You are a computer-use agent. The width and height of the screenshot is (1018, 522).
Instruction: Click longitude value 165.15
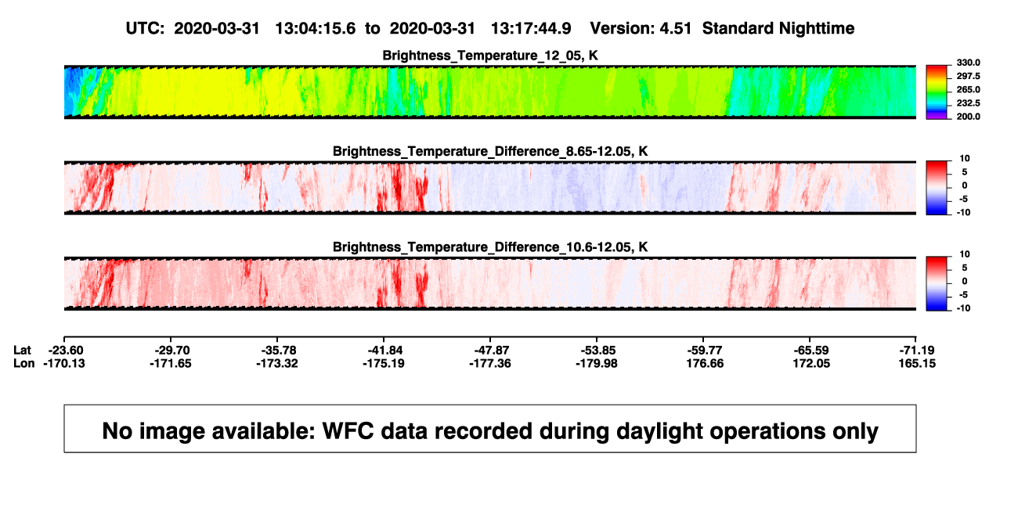point(918,363)
